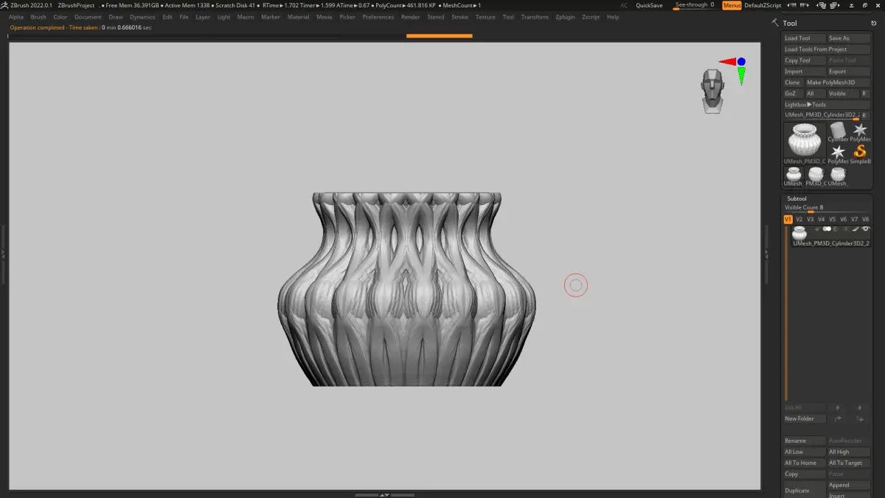Click the GoZ button
Screen dimensions: 885x498
point(794,94)
